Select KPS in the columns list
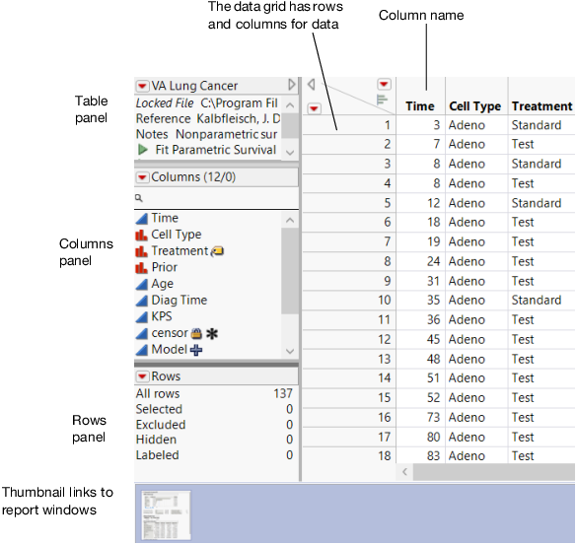The width and height of the screenshot is (577, 545). click(x=162, y=316)
